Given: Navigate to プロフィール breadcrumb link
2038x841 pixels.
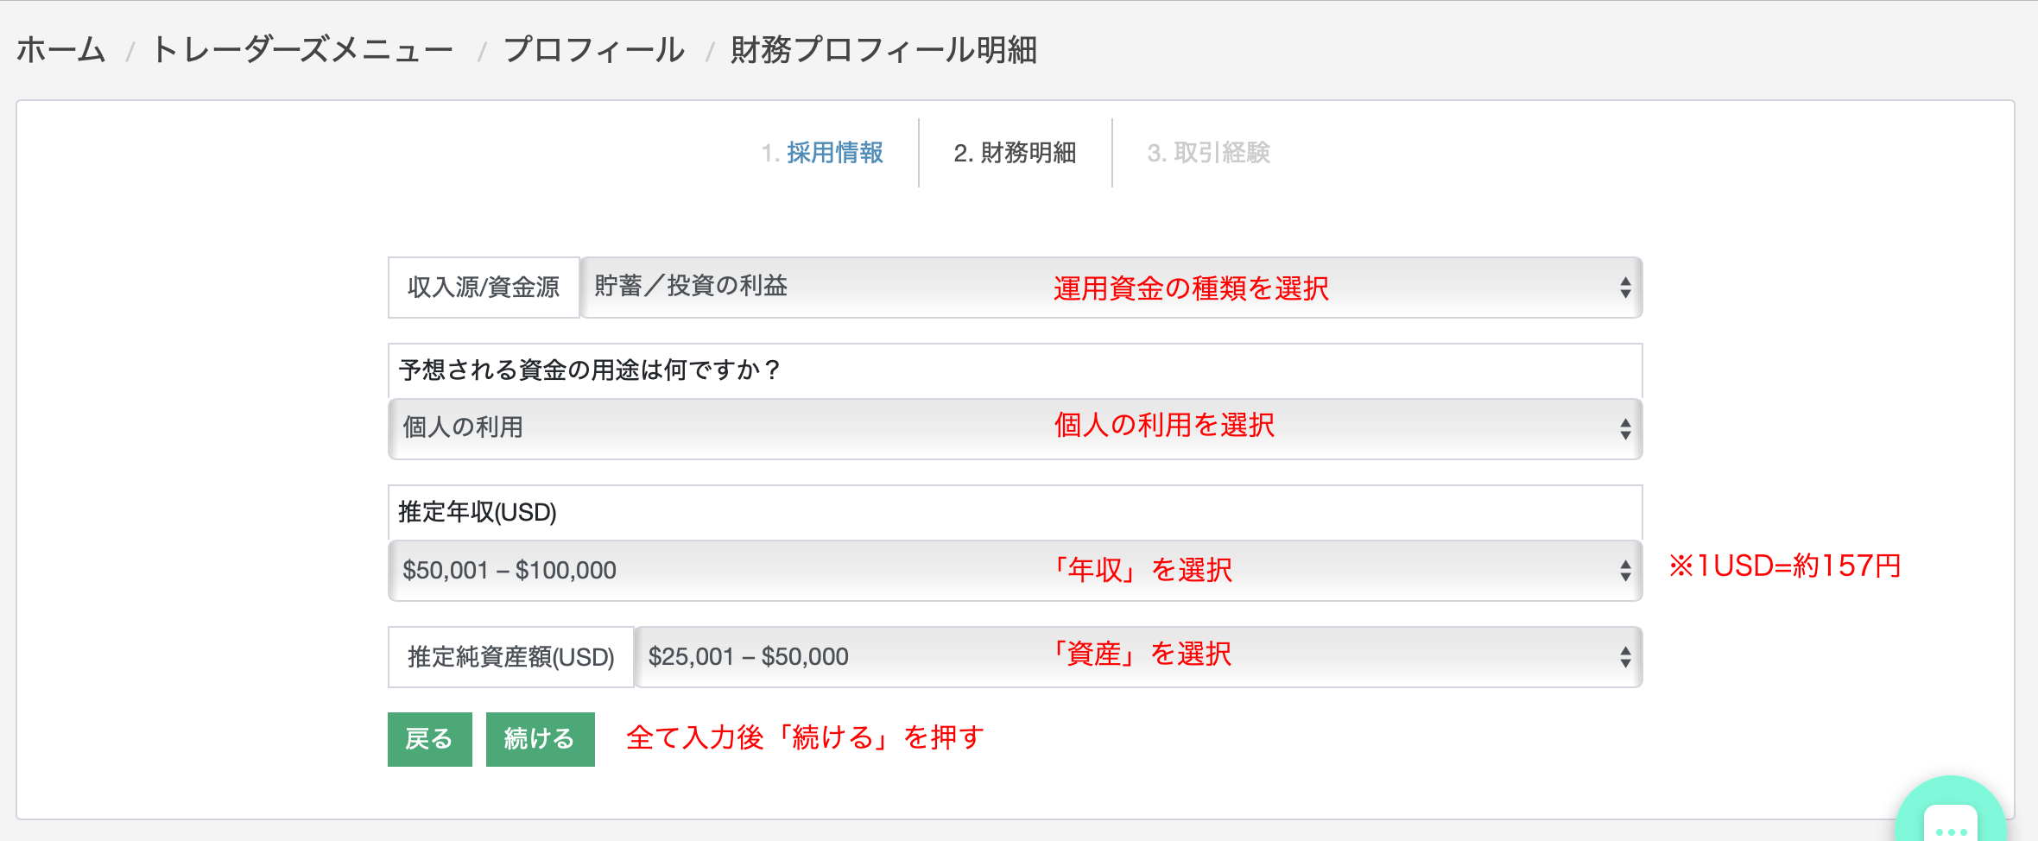Looking at the screenshot, I should tap(594, 50).
